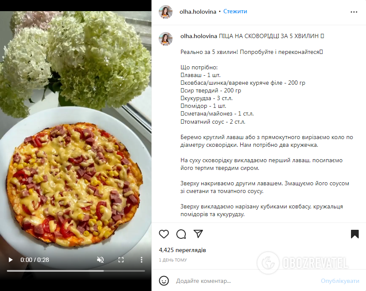The height and width of the screenshot is (291, 366).
Task: Like the post with the heart icon
Action: pos(164,234)
